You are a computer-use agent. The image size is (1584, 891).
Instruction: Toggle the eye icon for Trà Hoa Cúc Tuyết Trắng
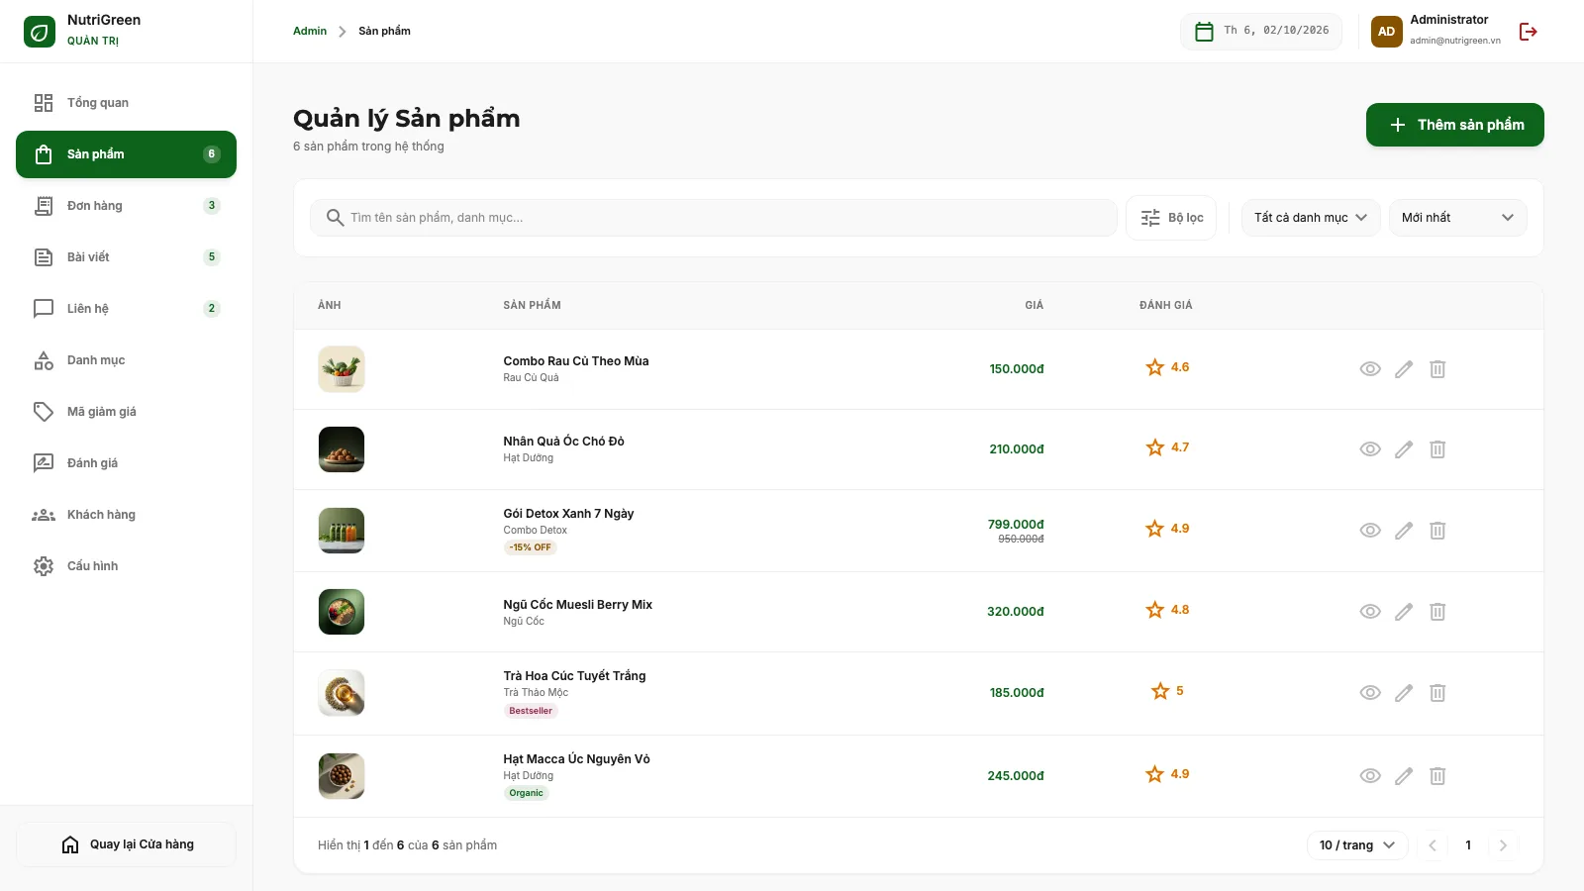point(1370,693)
